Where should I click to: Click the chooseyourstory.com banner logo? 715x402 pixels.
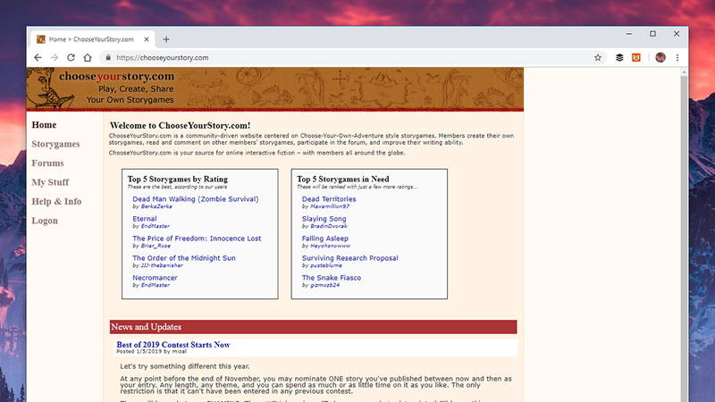click(117, 76)
